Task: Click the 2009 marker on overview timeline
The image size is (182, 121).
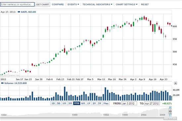Action: point(162,115)
